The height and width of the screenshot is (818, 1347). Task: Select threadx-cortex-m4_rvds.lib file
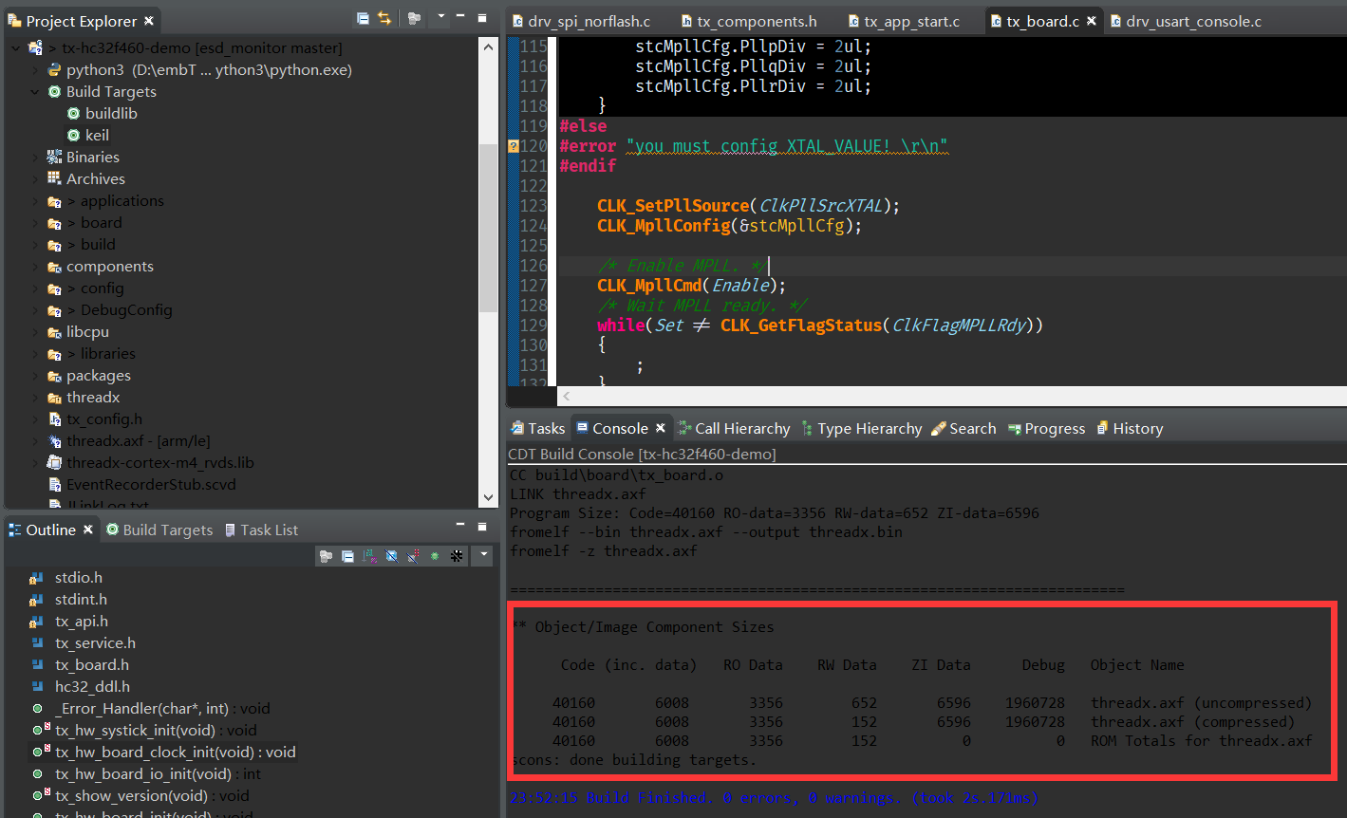pos(151,463)
